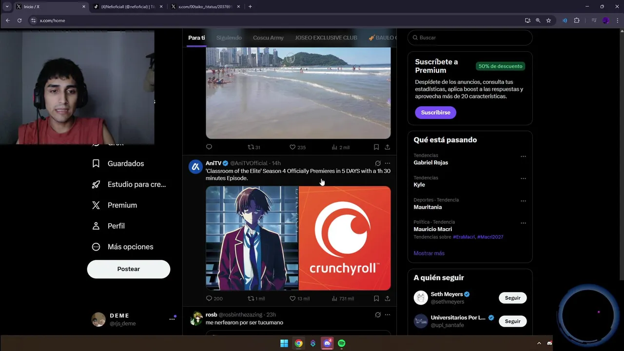Switch to the Para ti tab
This screenshot has width=624, height=351.
[196, 38]
